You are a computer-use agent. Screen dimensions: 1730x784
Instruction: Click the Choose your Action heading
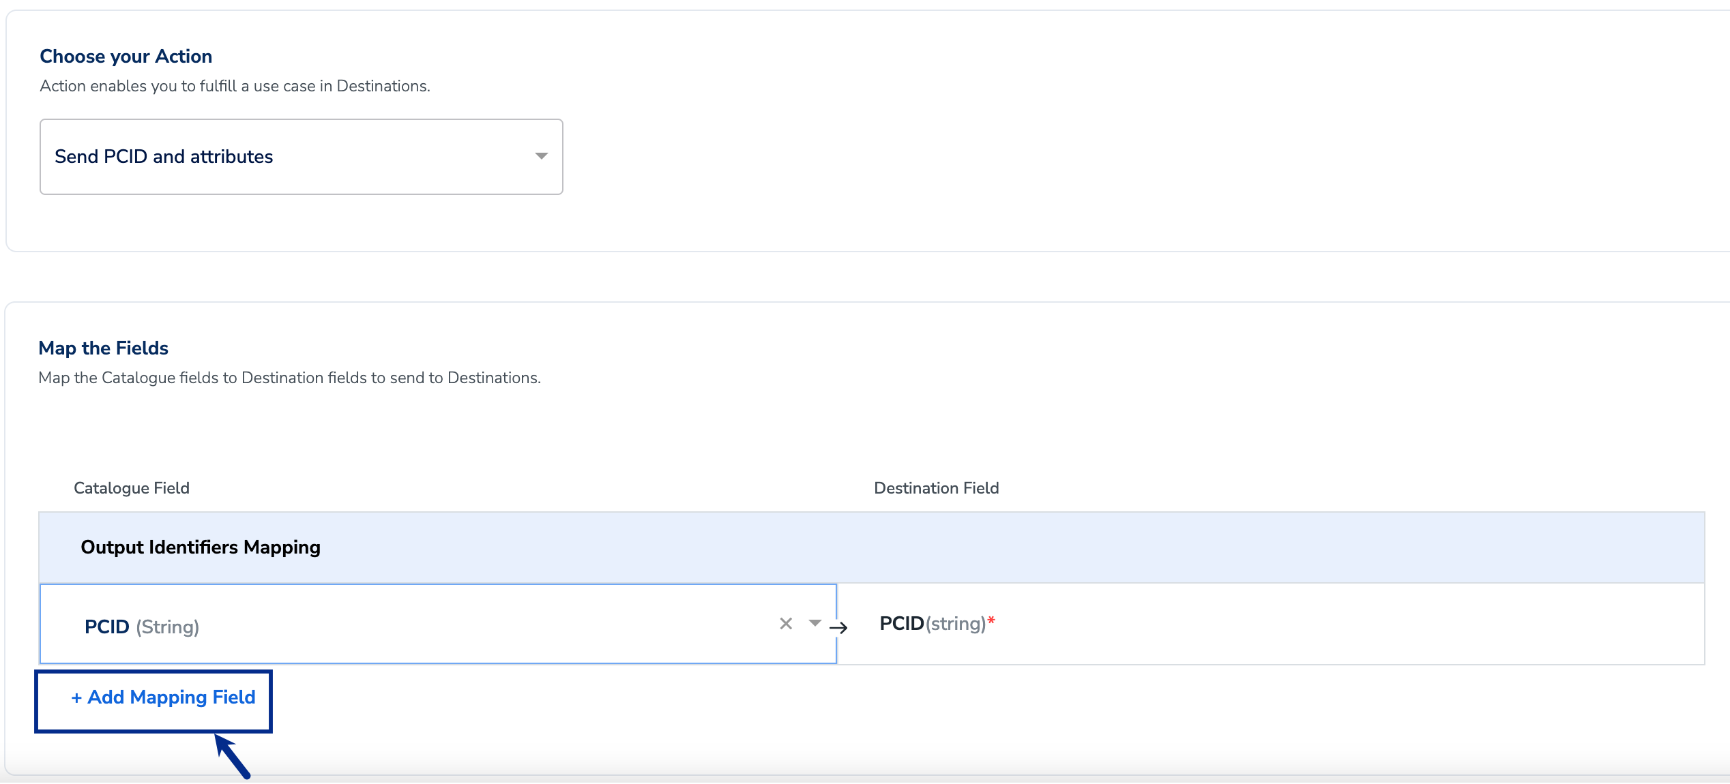(126, 57)
